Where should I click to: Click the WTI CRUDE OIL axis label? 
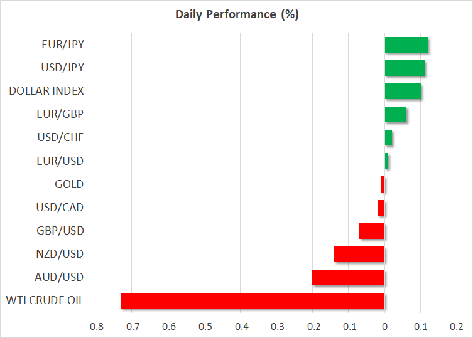point(43,300)
